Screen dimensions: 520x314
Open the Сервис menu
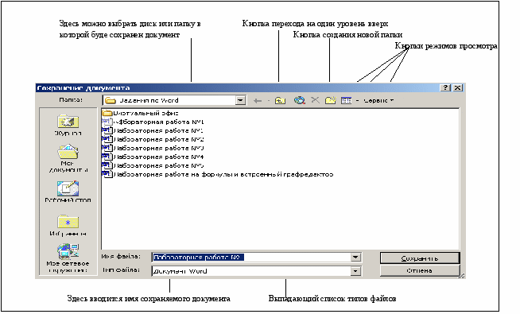[x=378, y=100]
